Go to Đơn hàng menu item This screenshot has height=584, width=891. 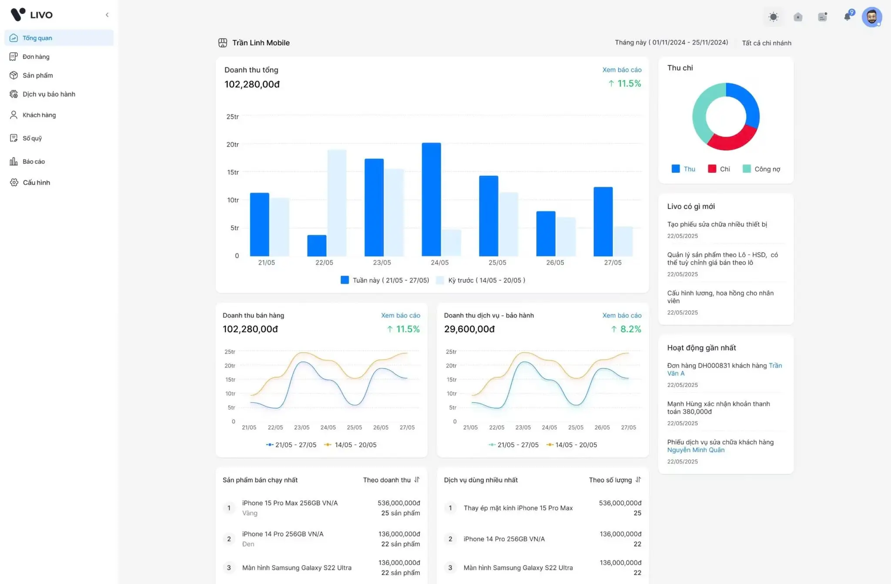point(36,57)
